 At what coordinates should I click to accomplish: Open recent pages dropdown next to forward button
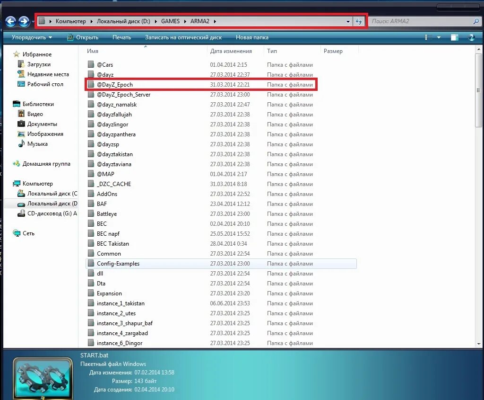pos(33,22)
